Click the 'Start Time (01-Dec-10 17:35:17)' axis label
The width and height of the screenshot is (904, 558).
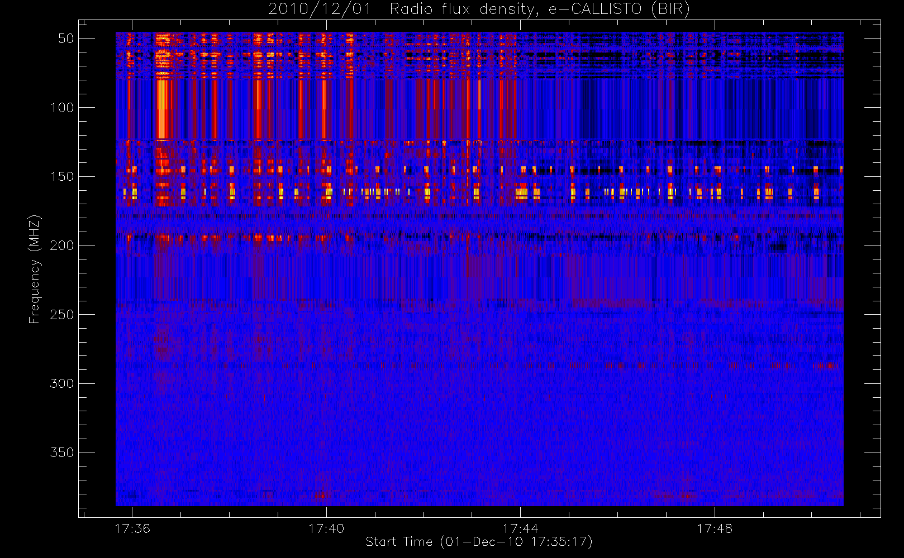tap(479, 542)
